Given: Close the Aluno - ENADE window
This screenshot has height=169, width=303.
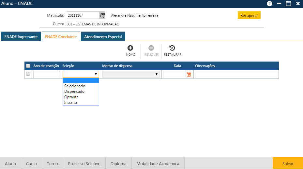Looking at the screenshot, I should 298,4.
